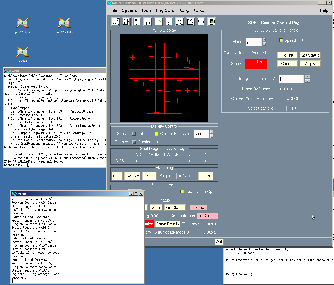Open the jagged graph plot toolbar icon

pos(190,22)
